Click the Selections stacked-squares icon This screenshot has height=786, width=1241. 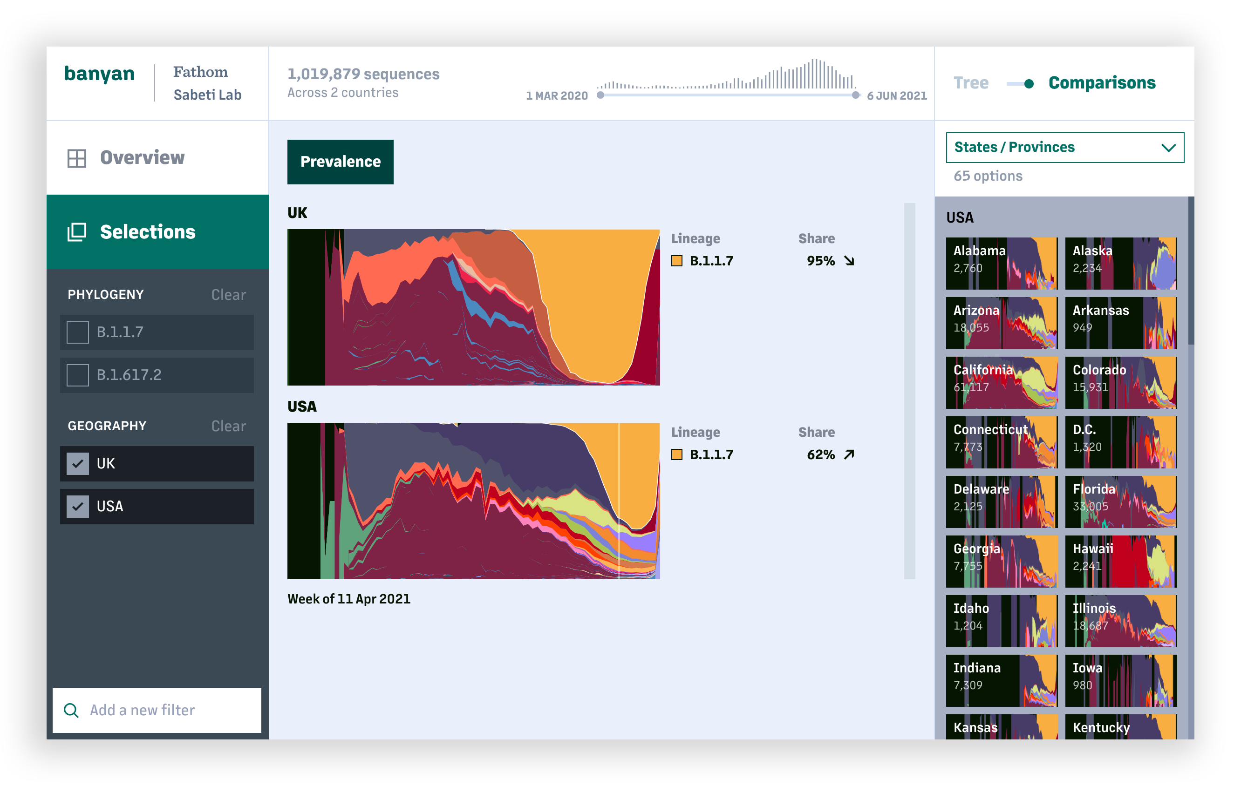(77, 232)
